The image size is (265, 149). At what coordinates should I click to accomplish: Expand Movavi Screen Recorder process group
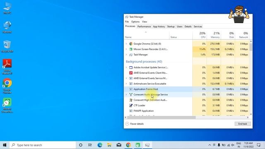(126, 49)
